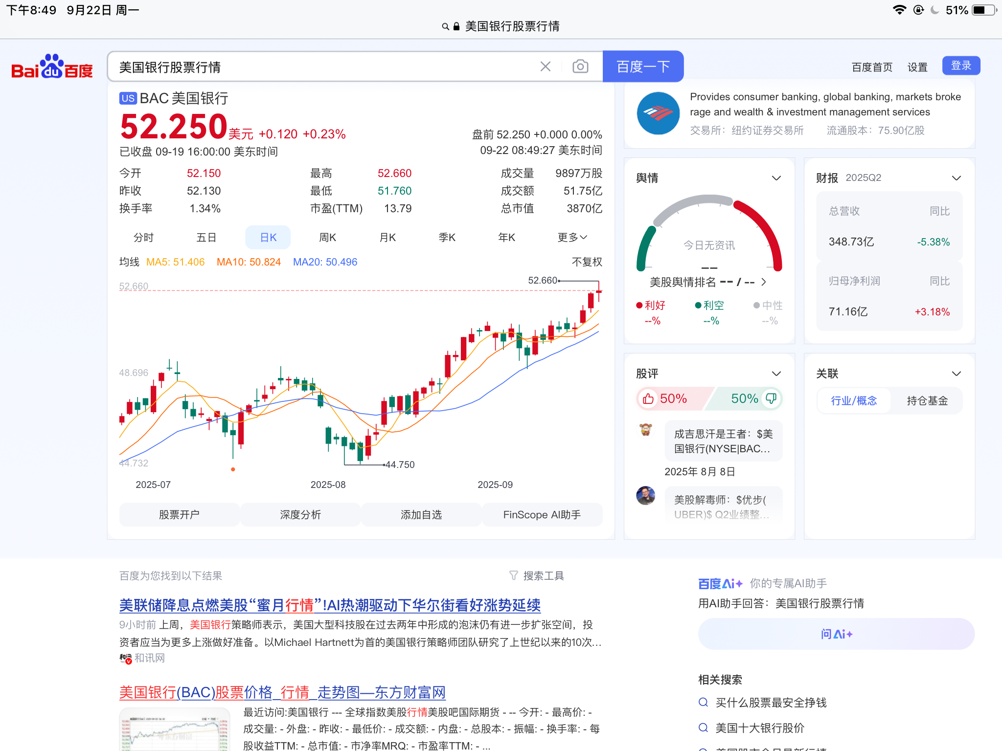Expand the 财报 panel chevron
1002x751 pixels.
(x=956, y=178)
